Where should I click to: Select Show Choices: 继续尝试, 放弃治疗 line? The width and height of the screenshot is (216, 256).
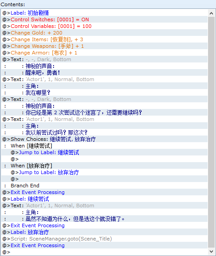click(104, 139)
